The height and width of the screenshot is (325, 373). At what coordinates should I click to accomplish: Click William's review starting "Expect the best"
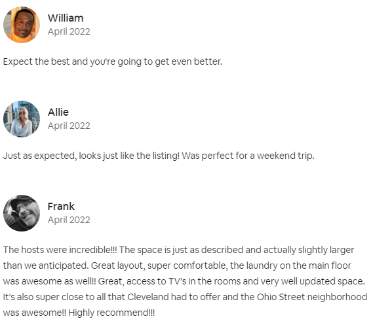[113, 61]
